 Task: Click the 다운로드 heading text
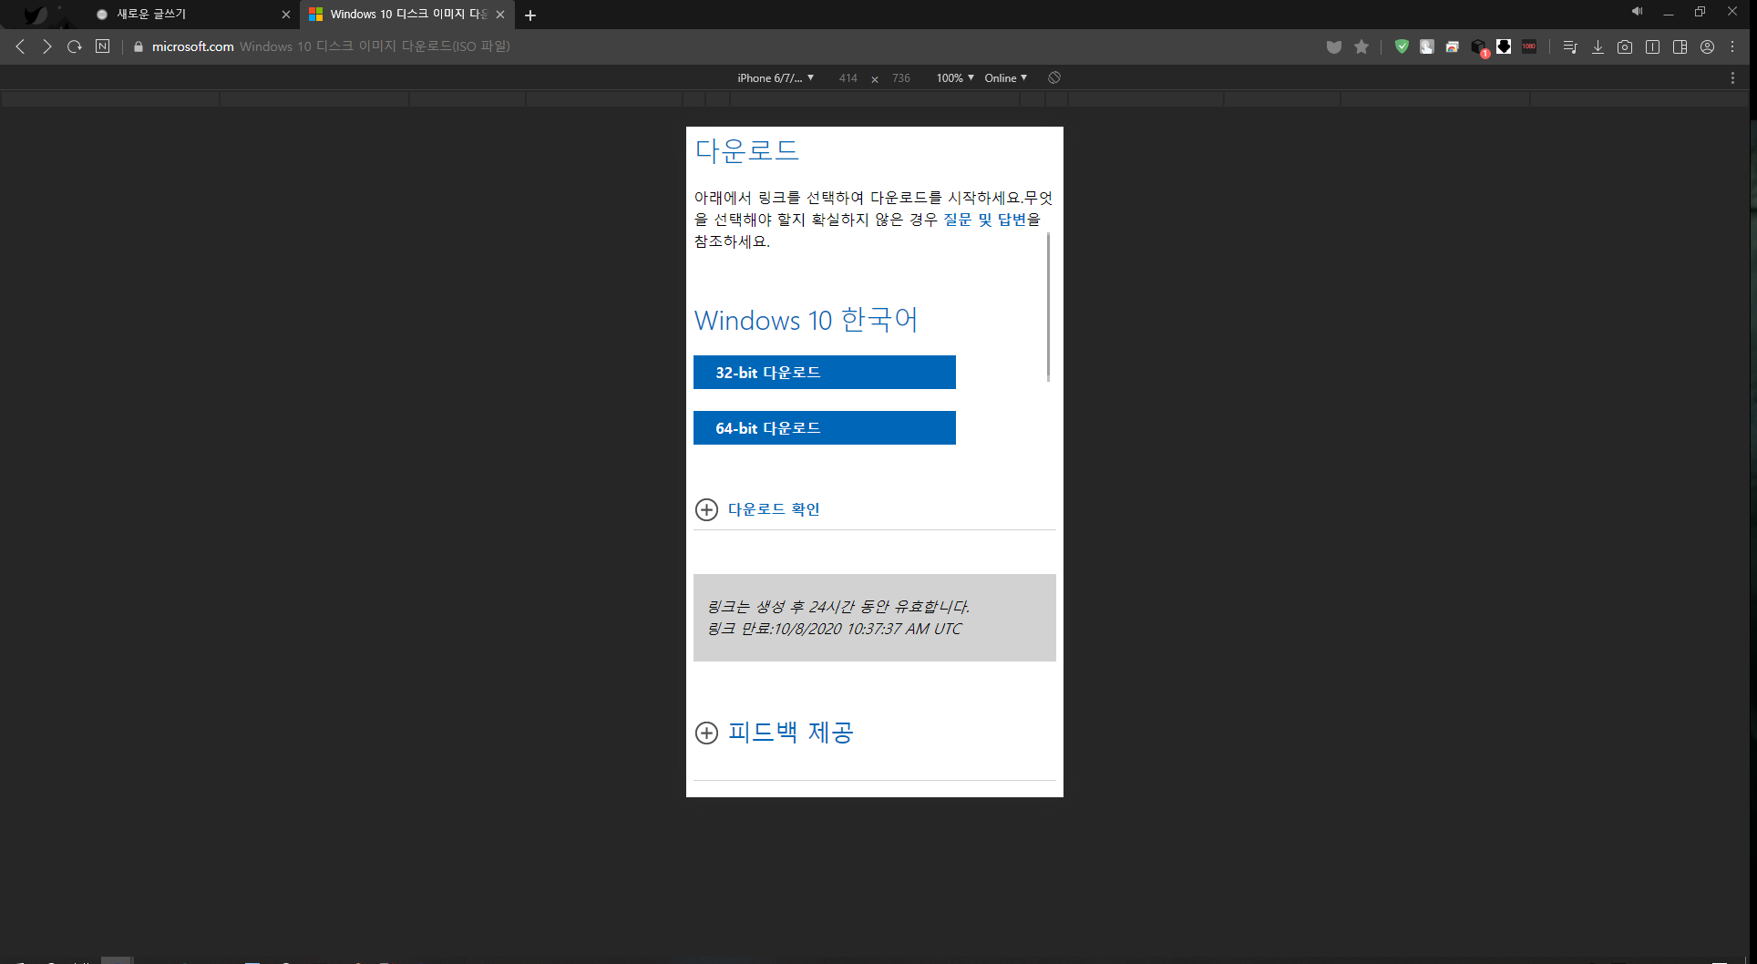coord(747,150)
